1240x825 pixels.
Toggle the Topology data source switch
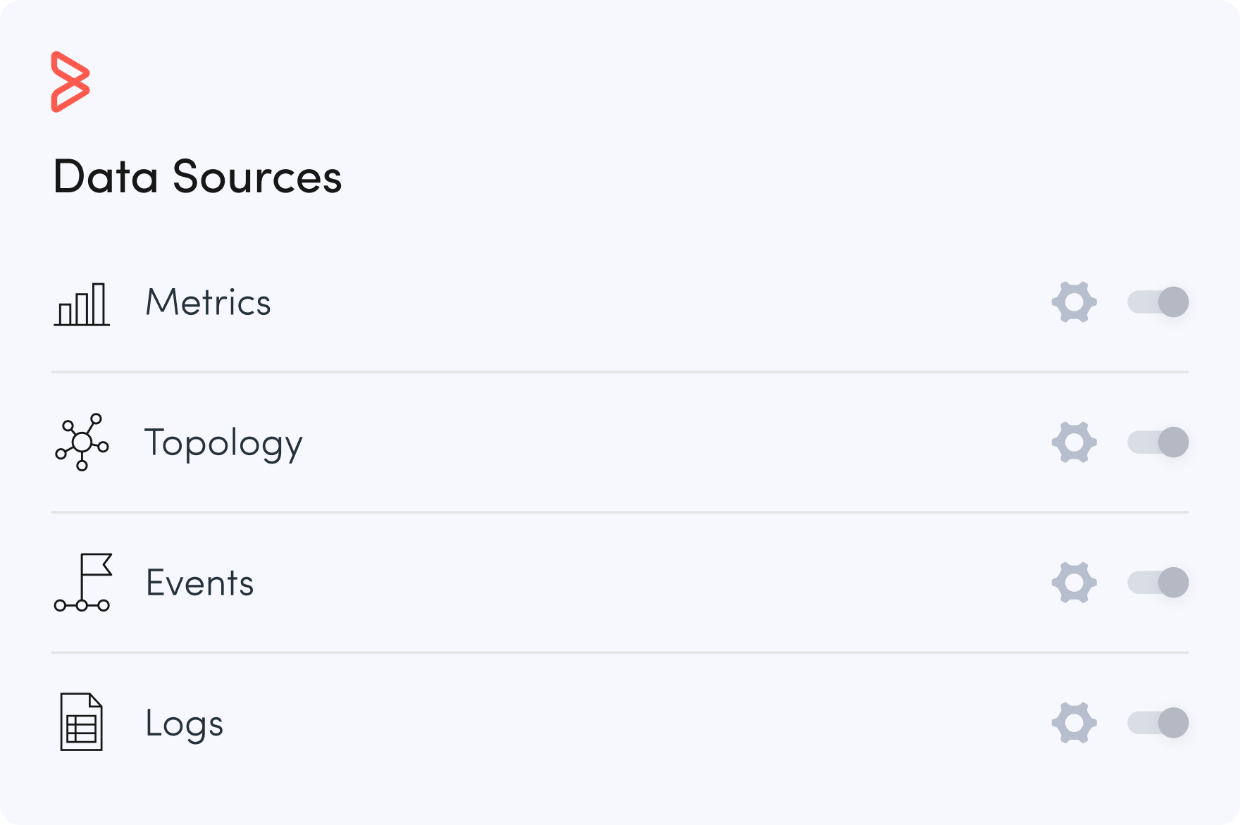point(1158,442)
